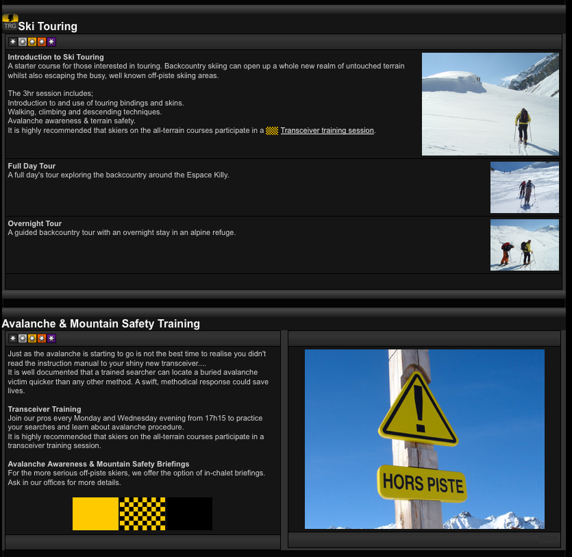Viewport: 572px width, 557px height.
Task: Click the yellow color block below the briefings text
Action: [95, 513]
